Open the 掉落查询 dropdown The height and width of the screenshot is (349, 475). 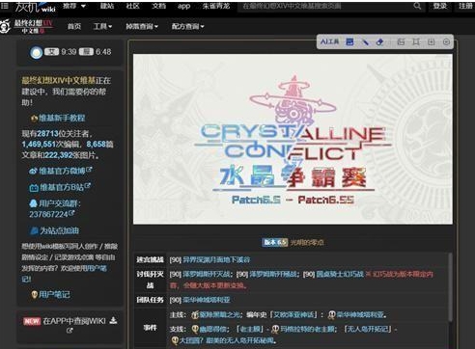pos(142,26)
